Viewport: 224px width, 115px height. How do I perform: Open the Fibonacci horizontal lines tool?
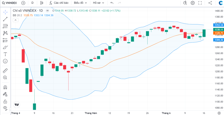pos(5,26)
